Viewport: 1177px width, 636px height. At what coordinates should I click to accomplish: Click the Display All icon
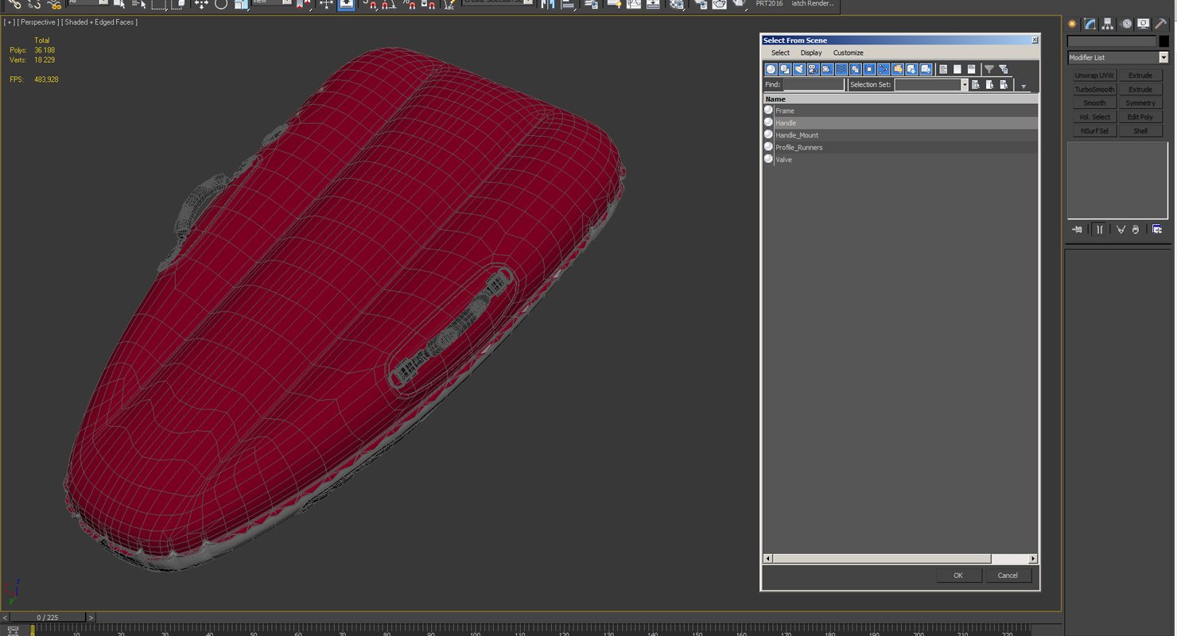pyautogui.click(x=943, y=69)
